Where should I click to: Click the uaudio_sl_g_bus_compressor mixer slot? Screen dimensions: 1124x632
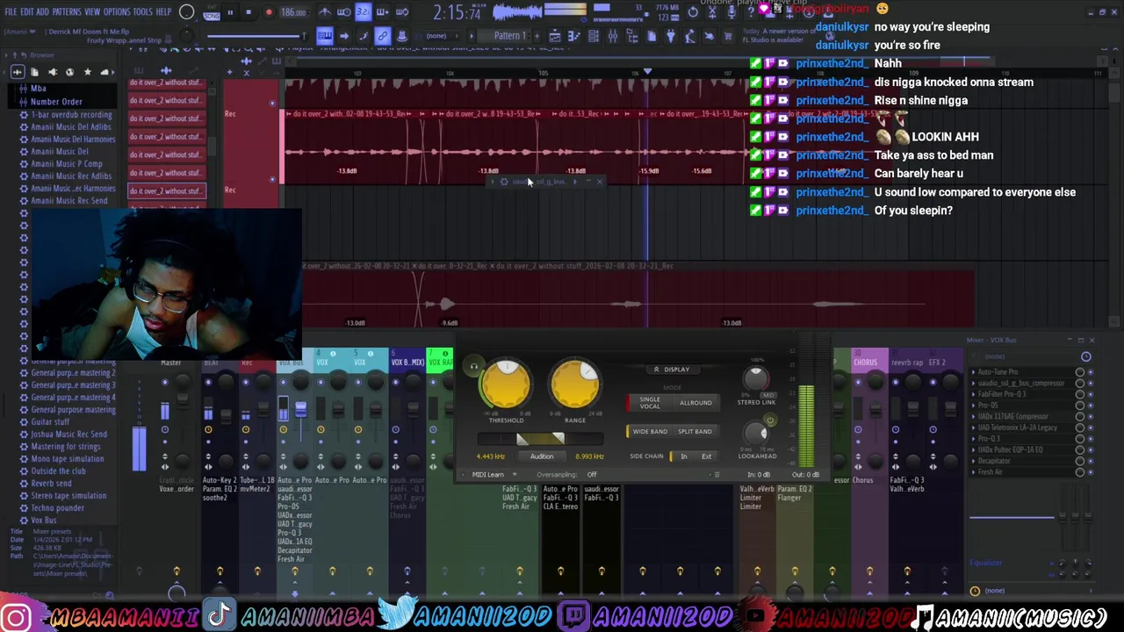(1022, 383)
